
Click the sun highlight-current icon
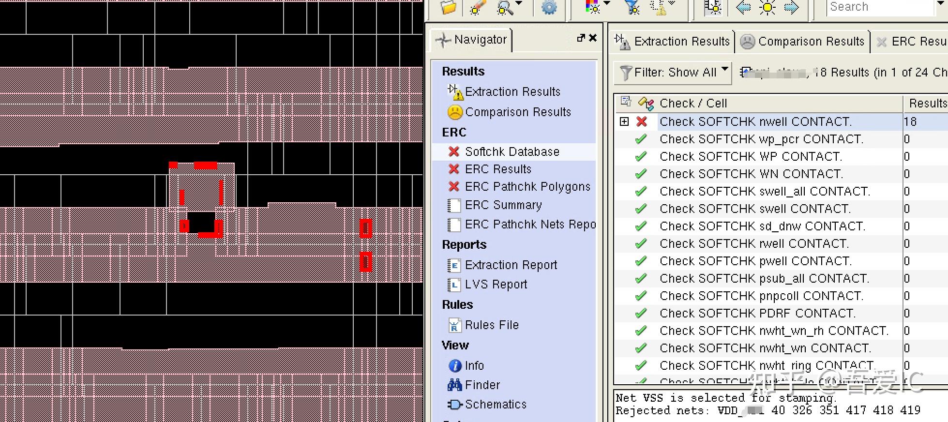pyautogui.click(x=767, y=7)
